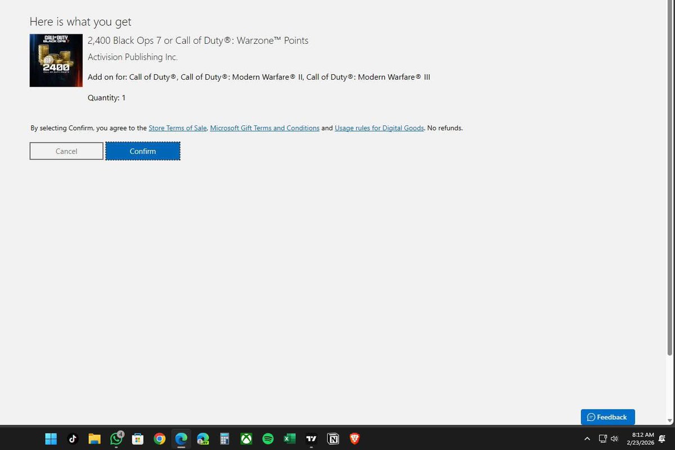
Task: Open the Xbox app from the taskbar
Action: pos(246,439)
